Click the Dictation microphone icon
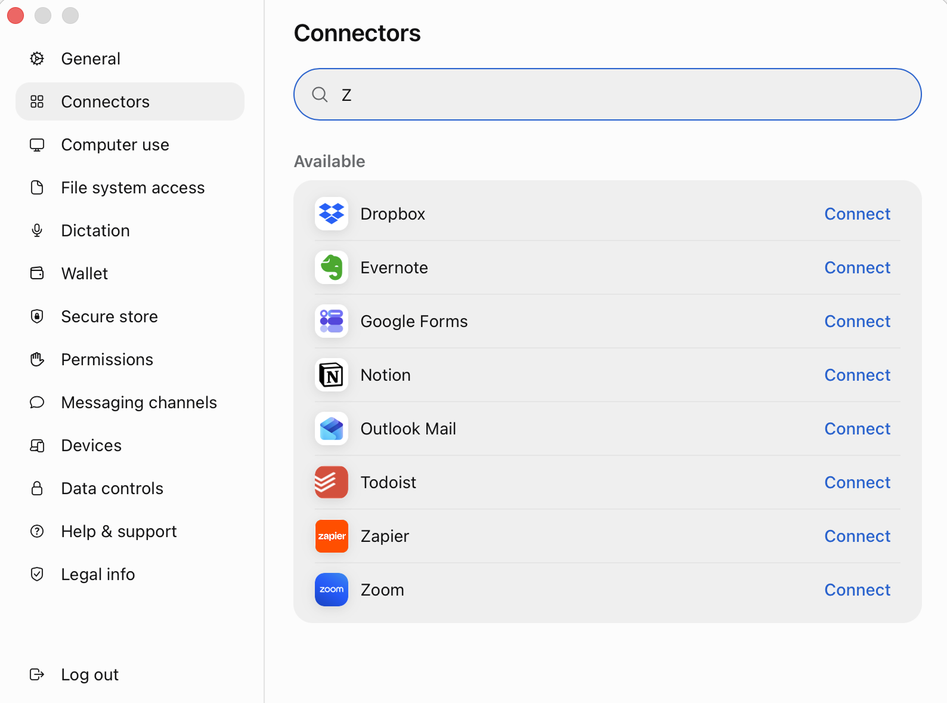 pos(37,230)
